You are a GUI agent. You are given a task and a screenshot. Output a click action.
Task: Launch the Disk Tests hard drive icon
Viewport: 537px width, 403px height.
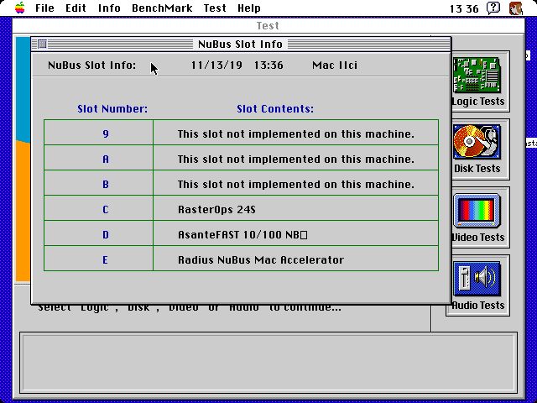coord(477,142)
